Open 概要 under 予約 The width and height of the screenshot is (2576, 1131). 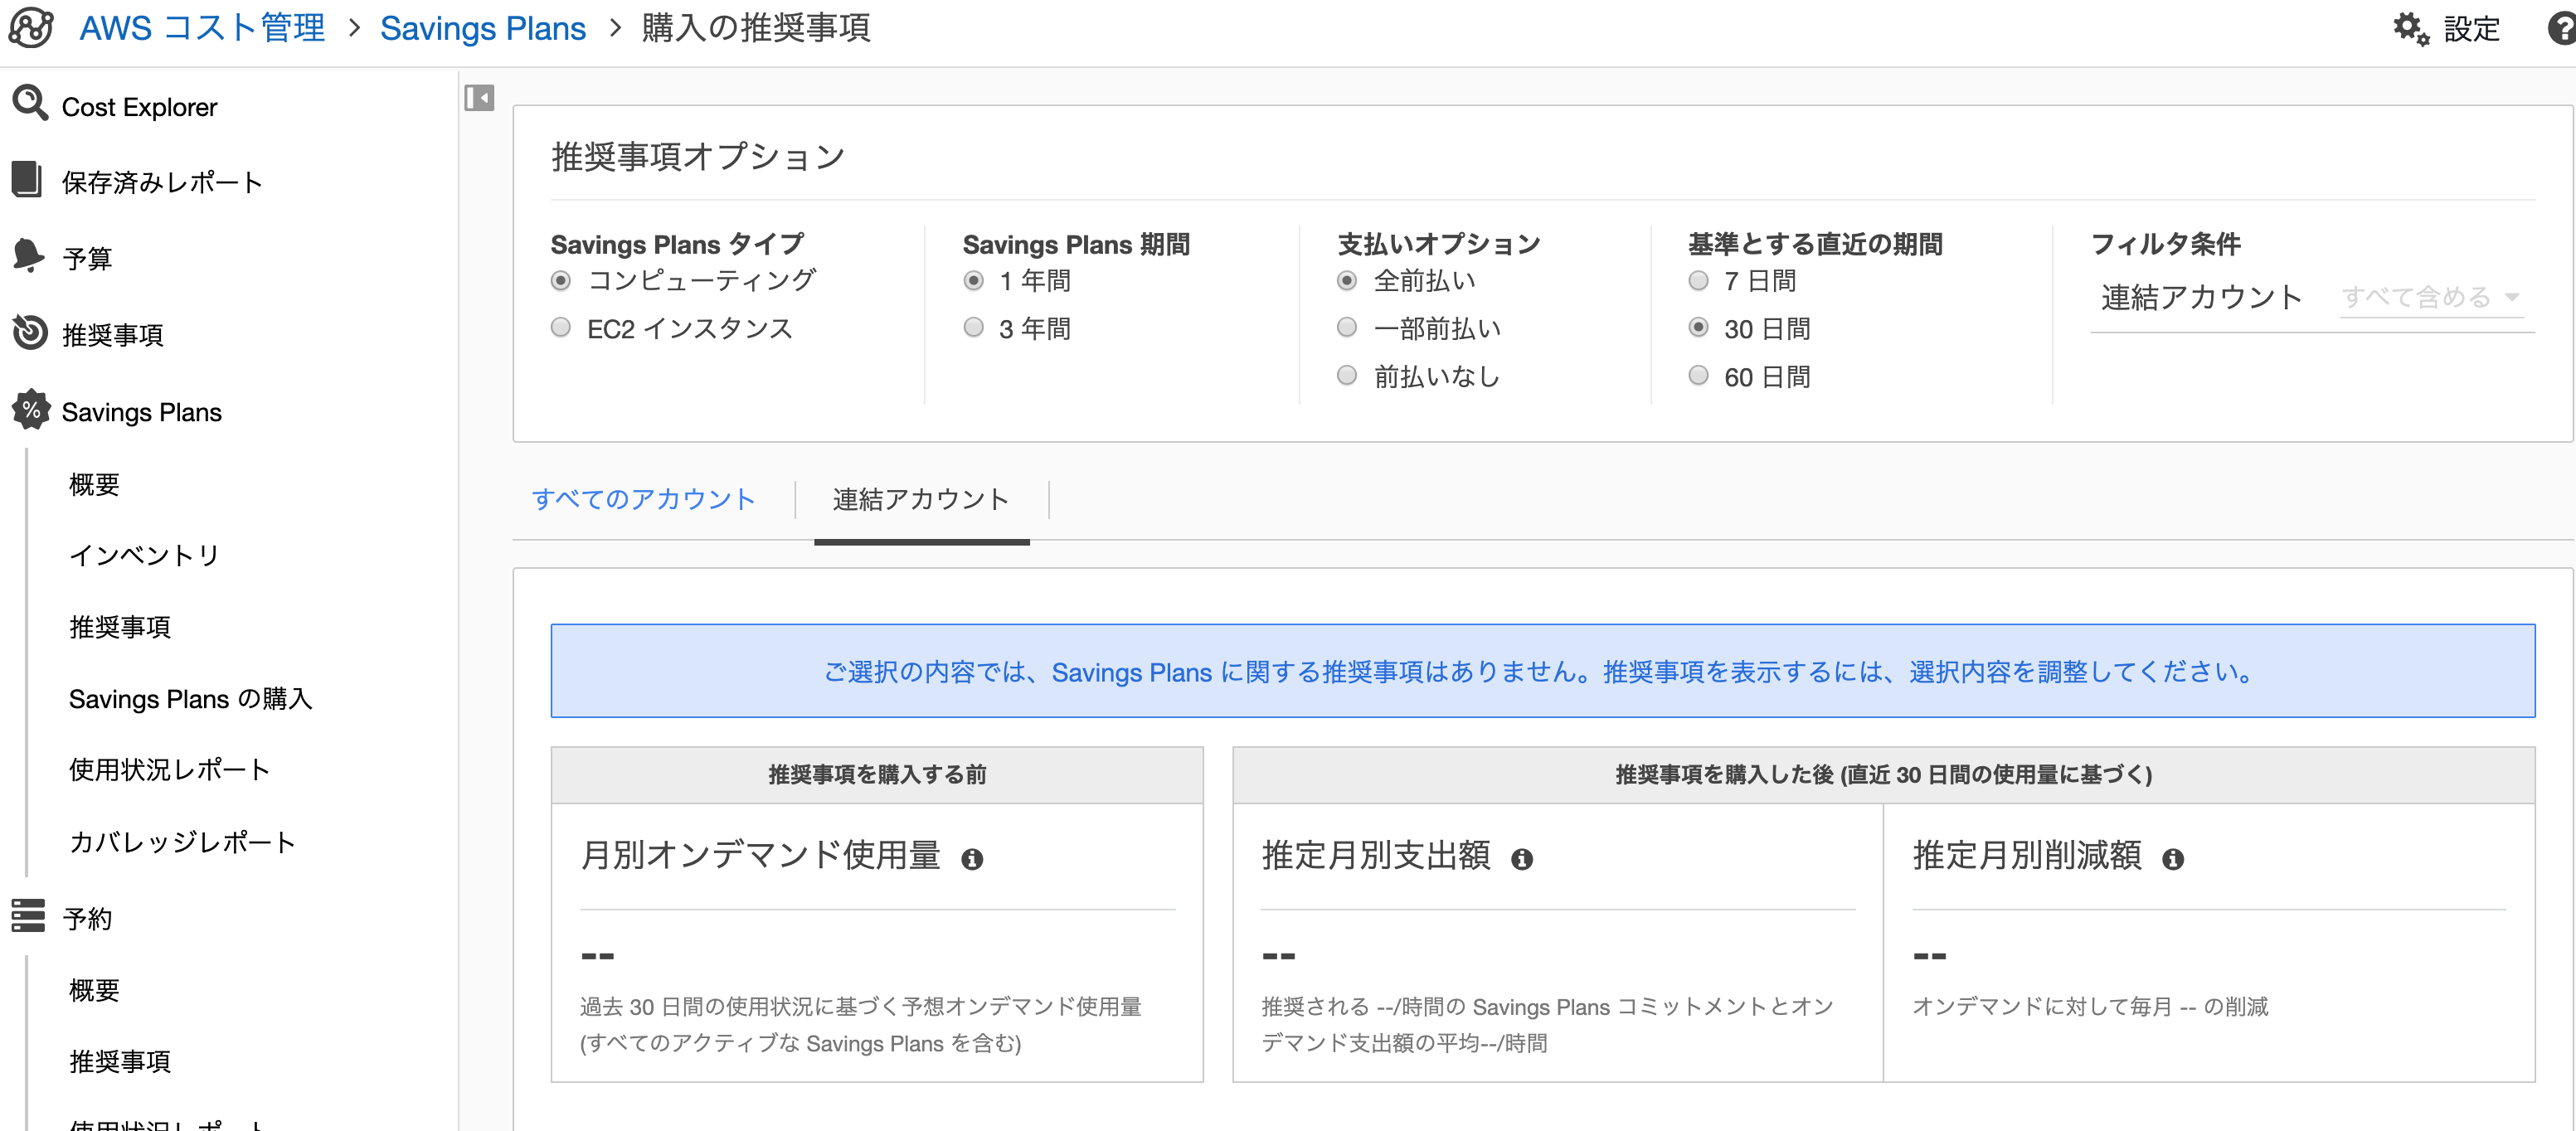(x=94, y=990)
